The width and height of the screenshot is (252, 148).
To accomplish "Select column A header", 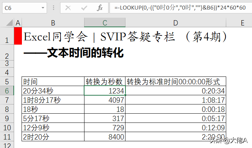I will tap(18, 23).
